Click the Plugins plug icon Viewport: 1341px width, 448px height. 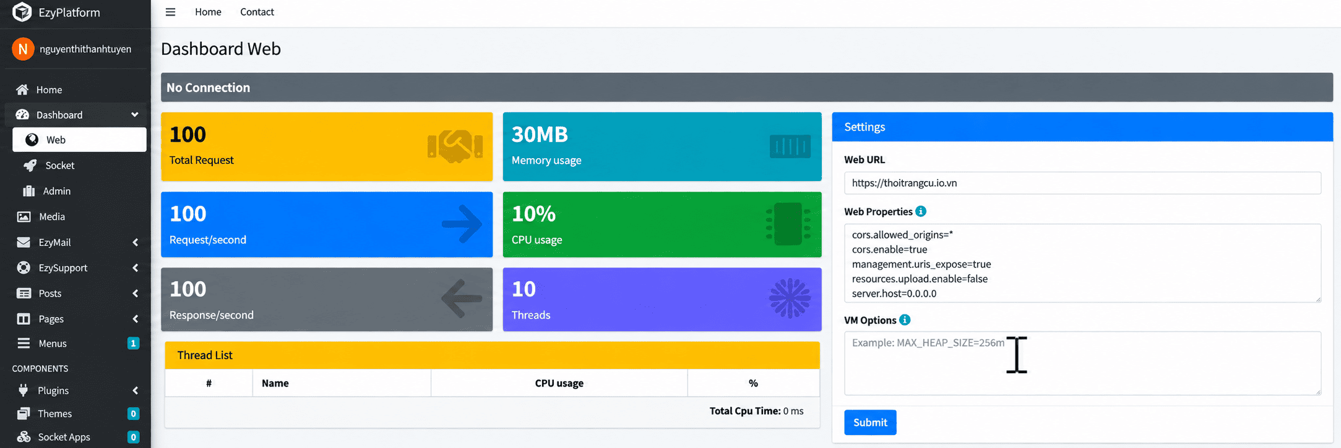(x=24, y=391)
